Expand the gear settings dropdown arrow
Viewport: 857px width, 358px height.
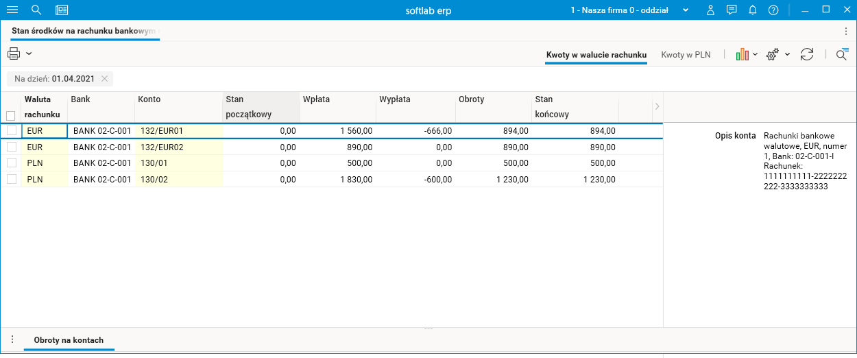(x=787, y=54)
